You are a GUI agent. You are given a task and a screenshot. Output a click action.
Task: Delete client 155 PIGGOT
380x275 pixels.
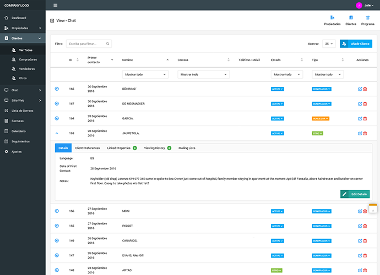pos(365,226)
